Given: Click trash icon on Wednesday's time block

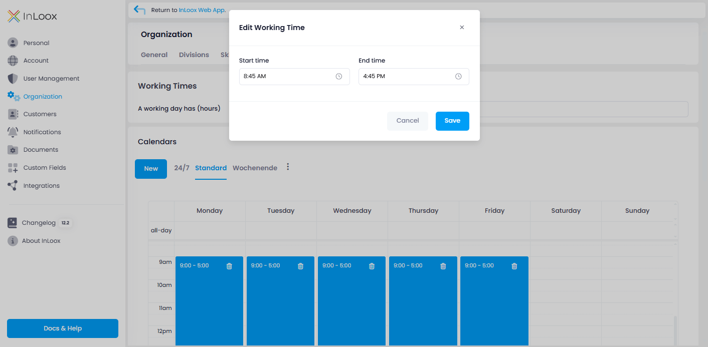Looking at the screenshot, I should [x=372, y=266].
